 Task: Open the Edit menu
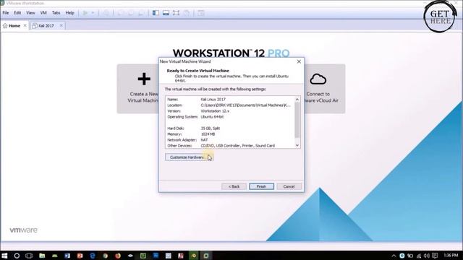coord(17,13)
